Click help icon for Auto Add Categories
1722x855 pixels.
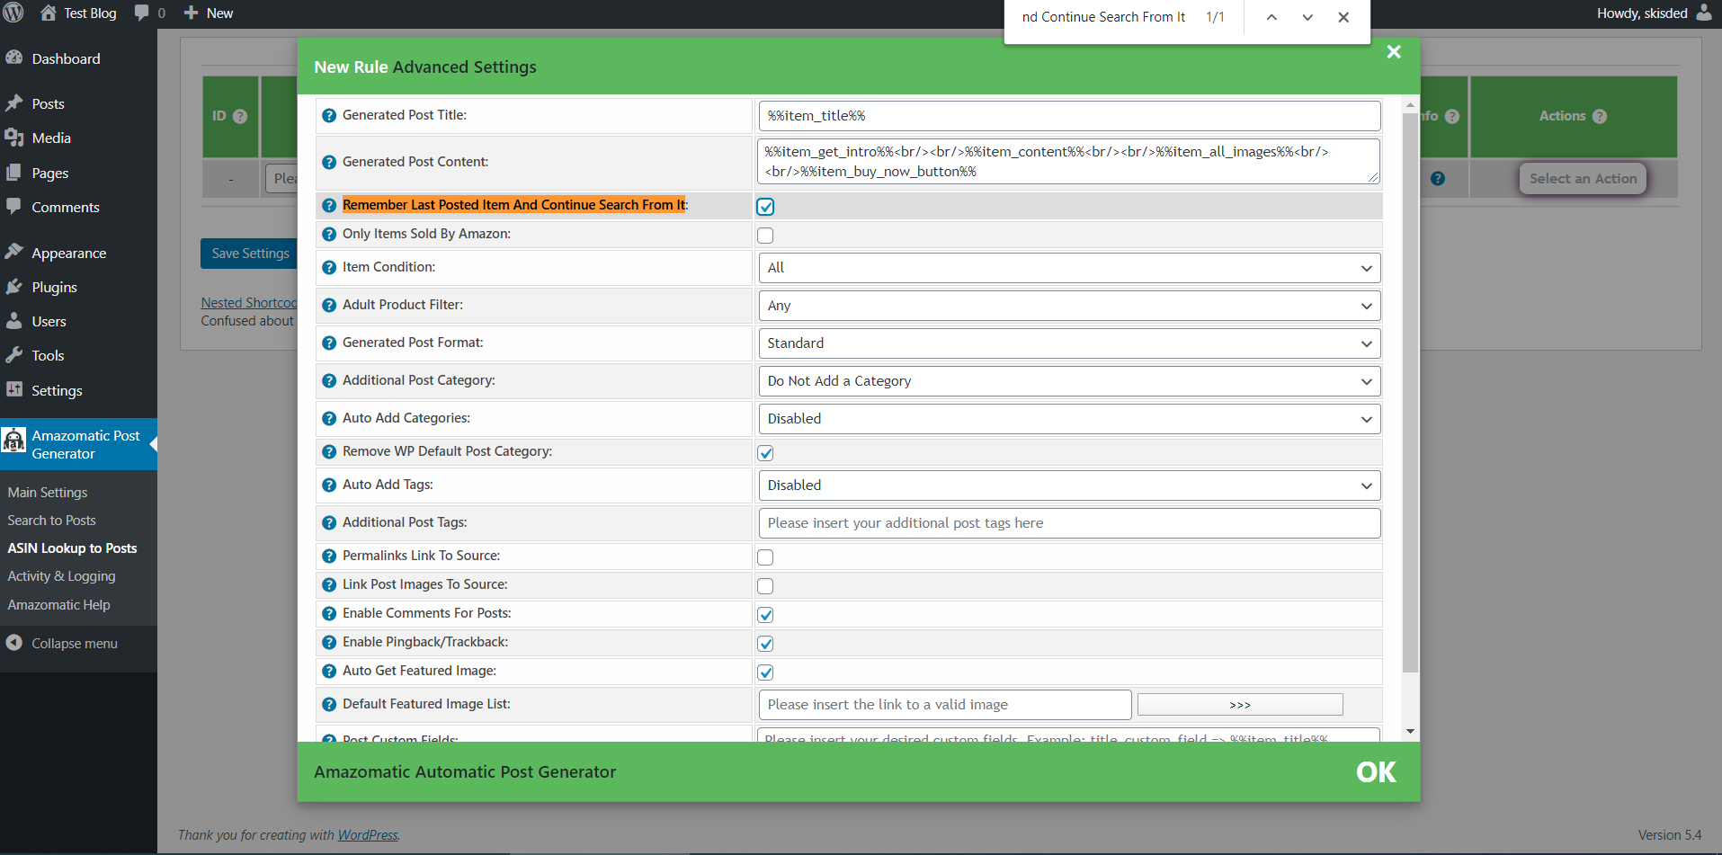click(329, 419)
